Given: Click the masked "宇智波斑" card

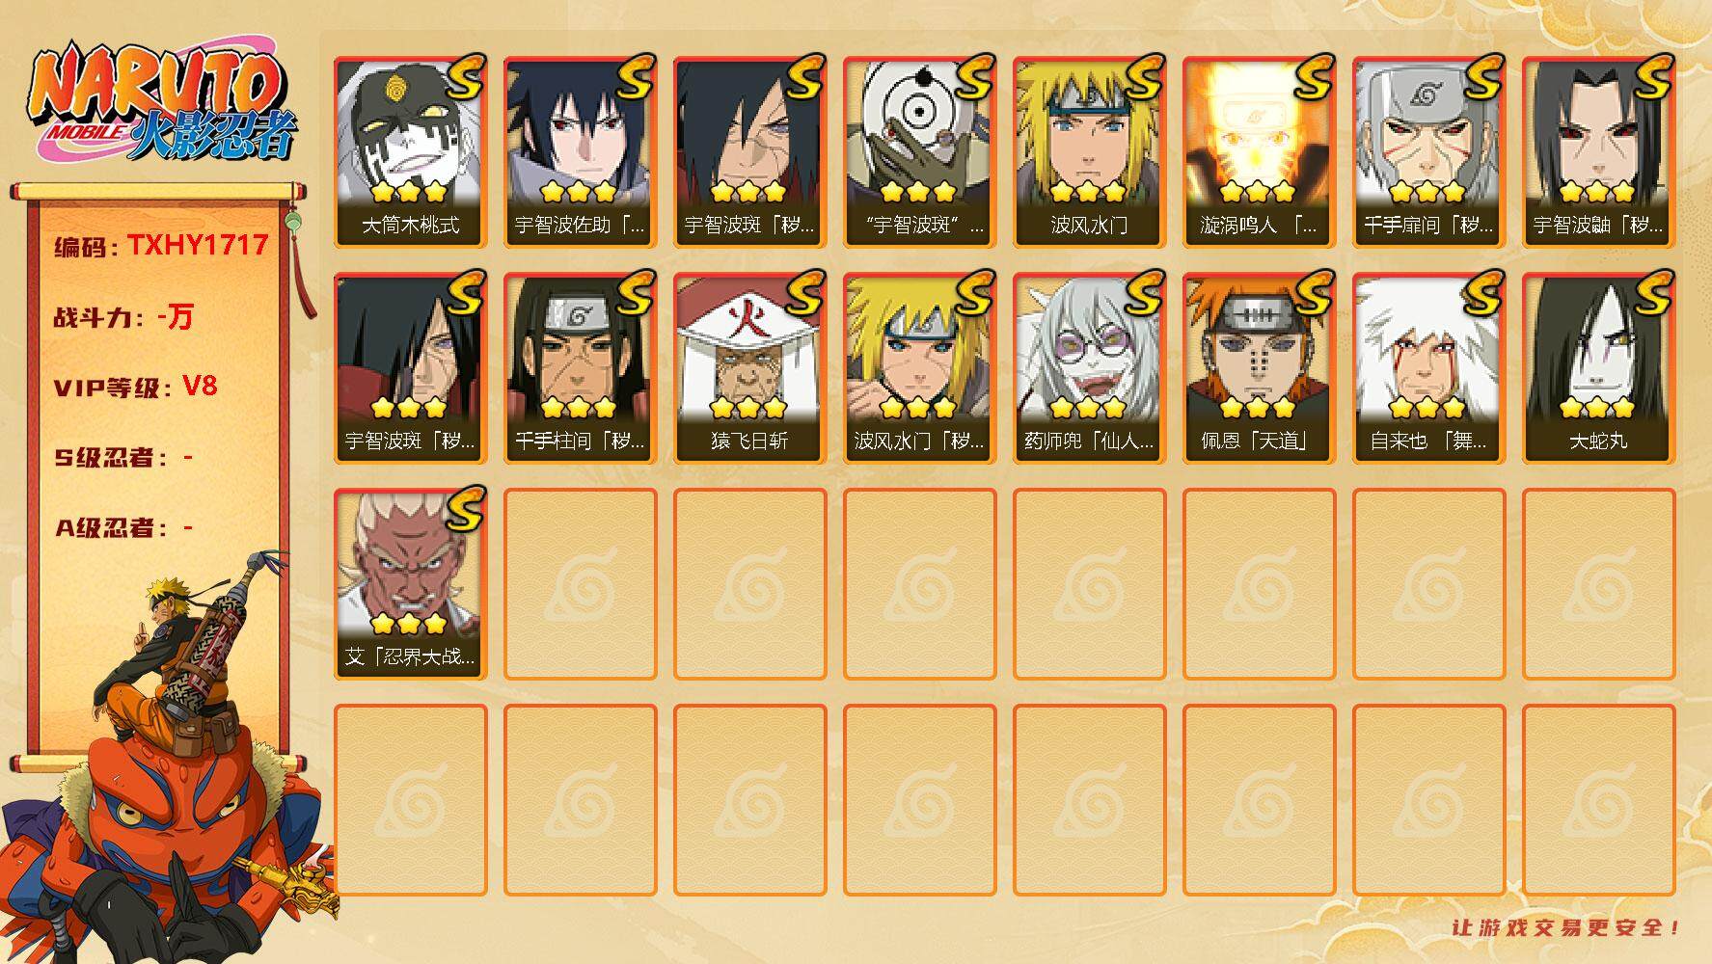Looking at the screenshot, I should click(x=919, y=152).
